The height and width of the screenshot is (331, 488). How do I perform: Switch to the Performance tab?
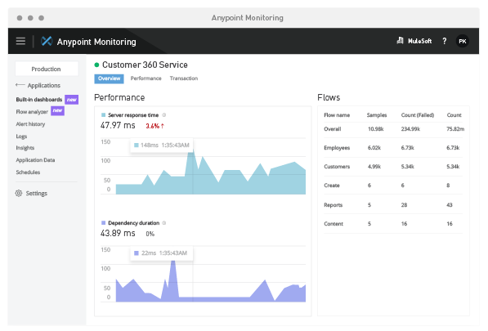146,78
